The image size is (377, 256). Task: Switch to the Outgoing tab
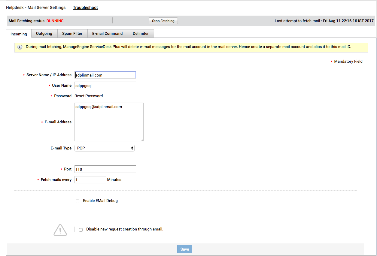click(x=44, y=34)
